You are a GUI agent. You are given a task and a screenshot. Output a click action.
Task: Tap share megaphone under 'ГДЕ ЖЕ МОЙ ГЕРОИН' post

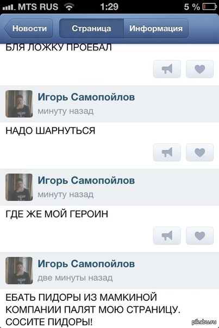[167, 236]
